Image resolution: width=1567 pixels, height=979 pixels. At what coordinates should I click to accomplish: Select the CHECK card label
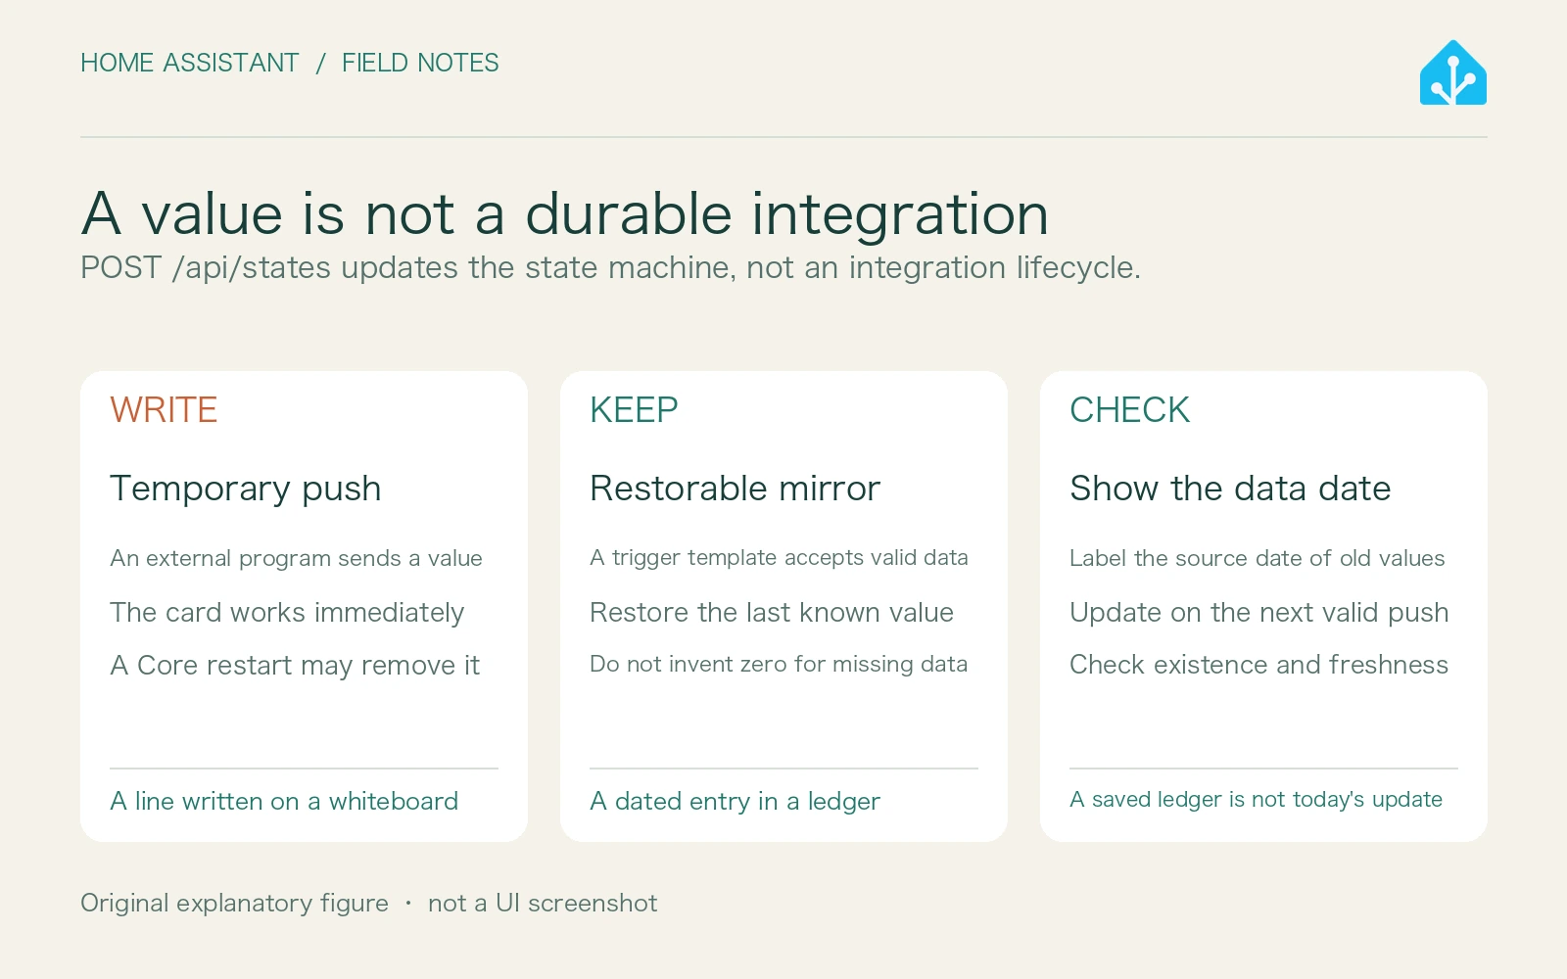[1129, 409]
